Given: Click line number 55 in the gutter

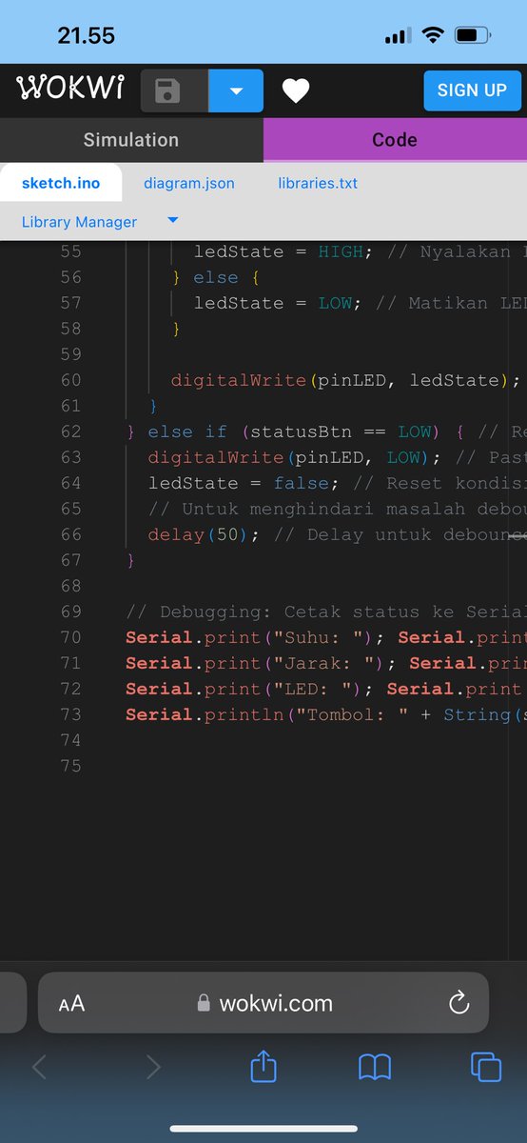Looking at the screenshot, I should click(x=70, y=251).
